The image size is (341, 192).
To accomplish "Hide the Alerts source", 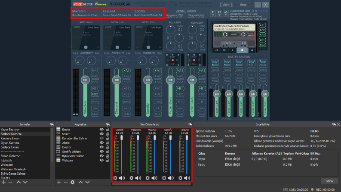I will [x=101, y=142].
